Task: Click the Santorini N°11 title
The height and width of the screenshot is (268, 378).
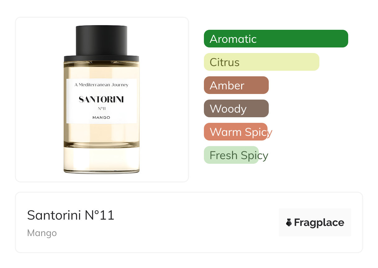Action: pyautogui.click(x=71, y=215)
